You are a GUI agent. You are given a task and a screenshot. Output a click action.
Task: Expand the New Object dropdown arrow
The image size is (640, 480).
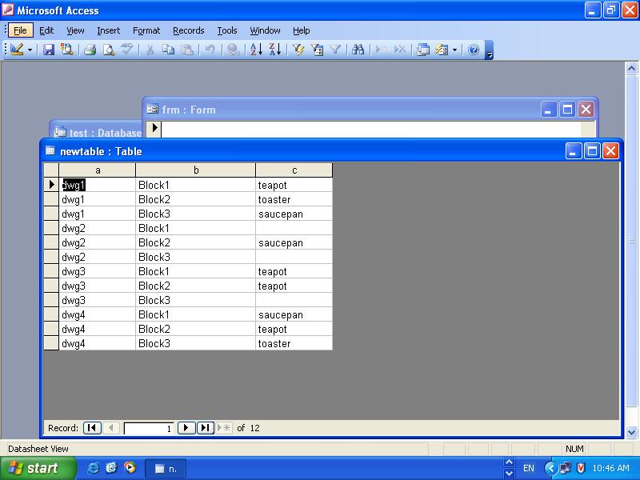[x=455, y=50]
